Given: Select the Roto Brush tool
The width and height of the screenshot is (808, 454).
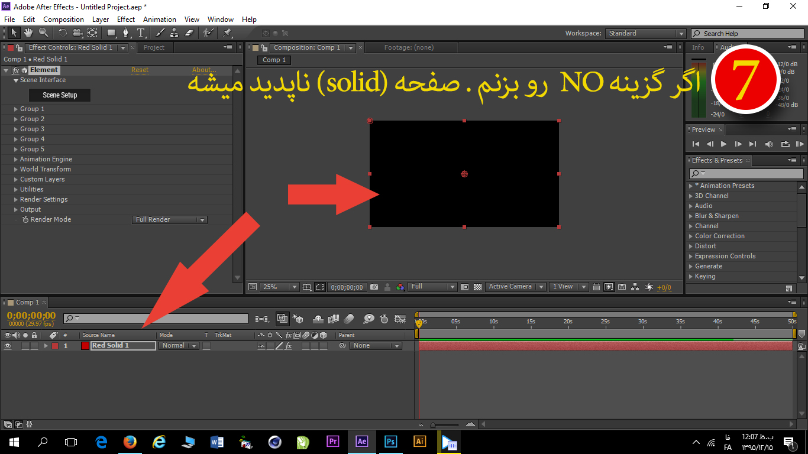Looking at the screenshot, I should pos(208,33).
